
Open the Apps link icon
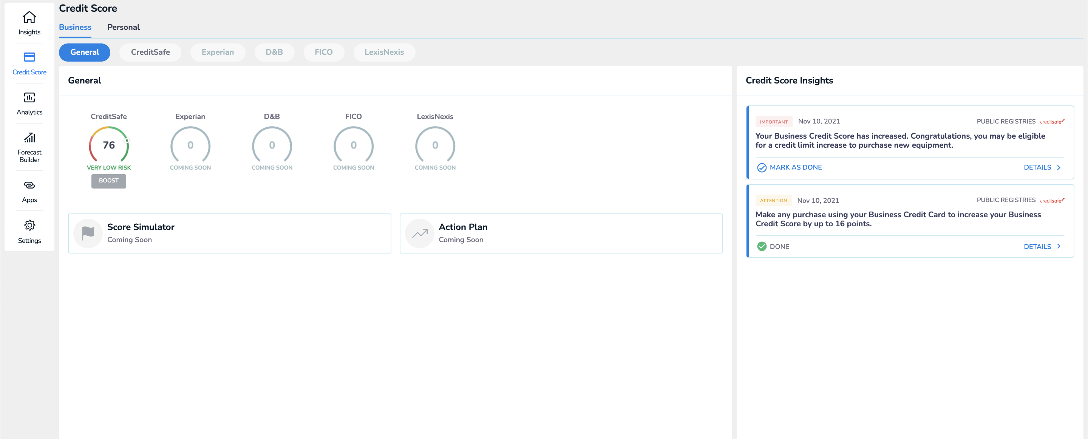[x=29, y=185]
